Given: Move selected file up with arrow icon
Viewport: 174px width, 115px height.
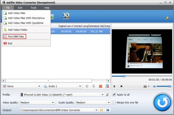Looking at the screenshot, I should 87,86.
